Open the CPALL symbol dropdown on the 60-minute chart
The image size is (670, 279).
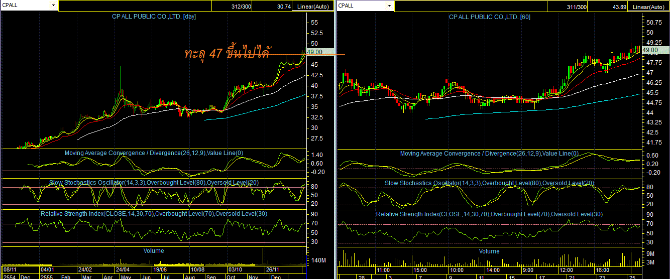point(389,6)
